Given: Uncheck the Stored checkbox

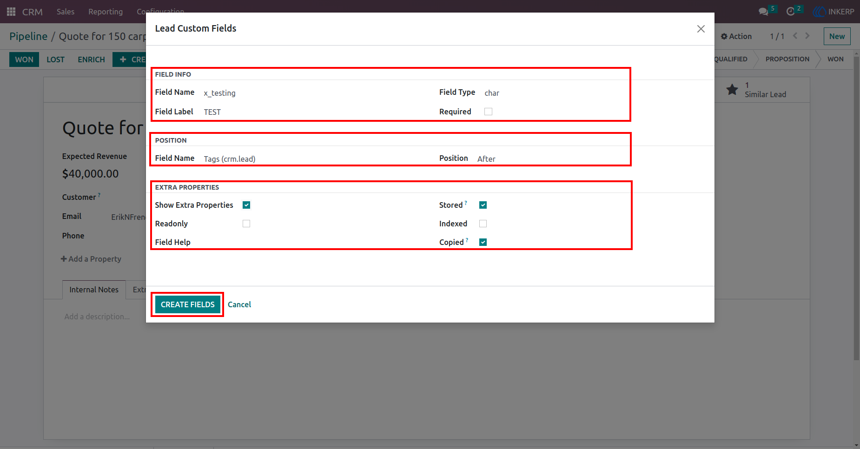Looking at the screenshot, I should (483, 205).
